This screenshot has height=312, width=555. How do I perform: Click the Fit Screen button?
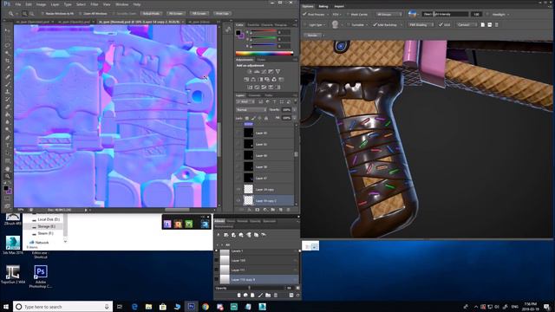pyautogui.click(x=175, y=14)
